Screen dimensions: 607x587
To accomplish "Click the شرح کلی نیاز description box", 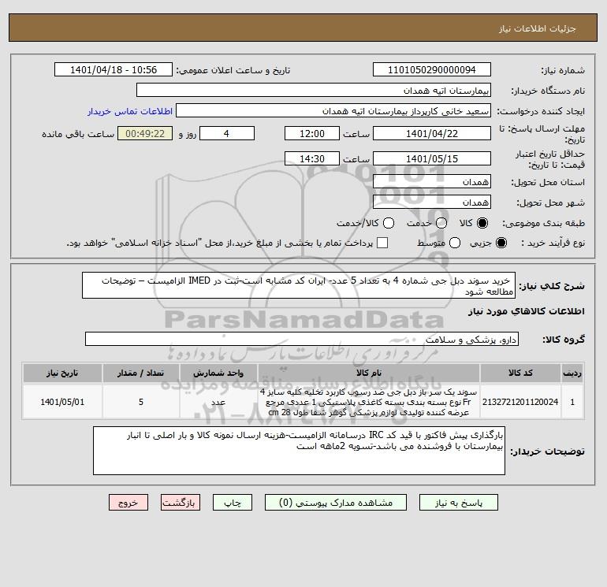I will (x=299, y=285).
